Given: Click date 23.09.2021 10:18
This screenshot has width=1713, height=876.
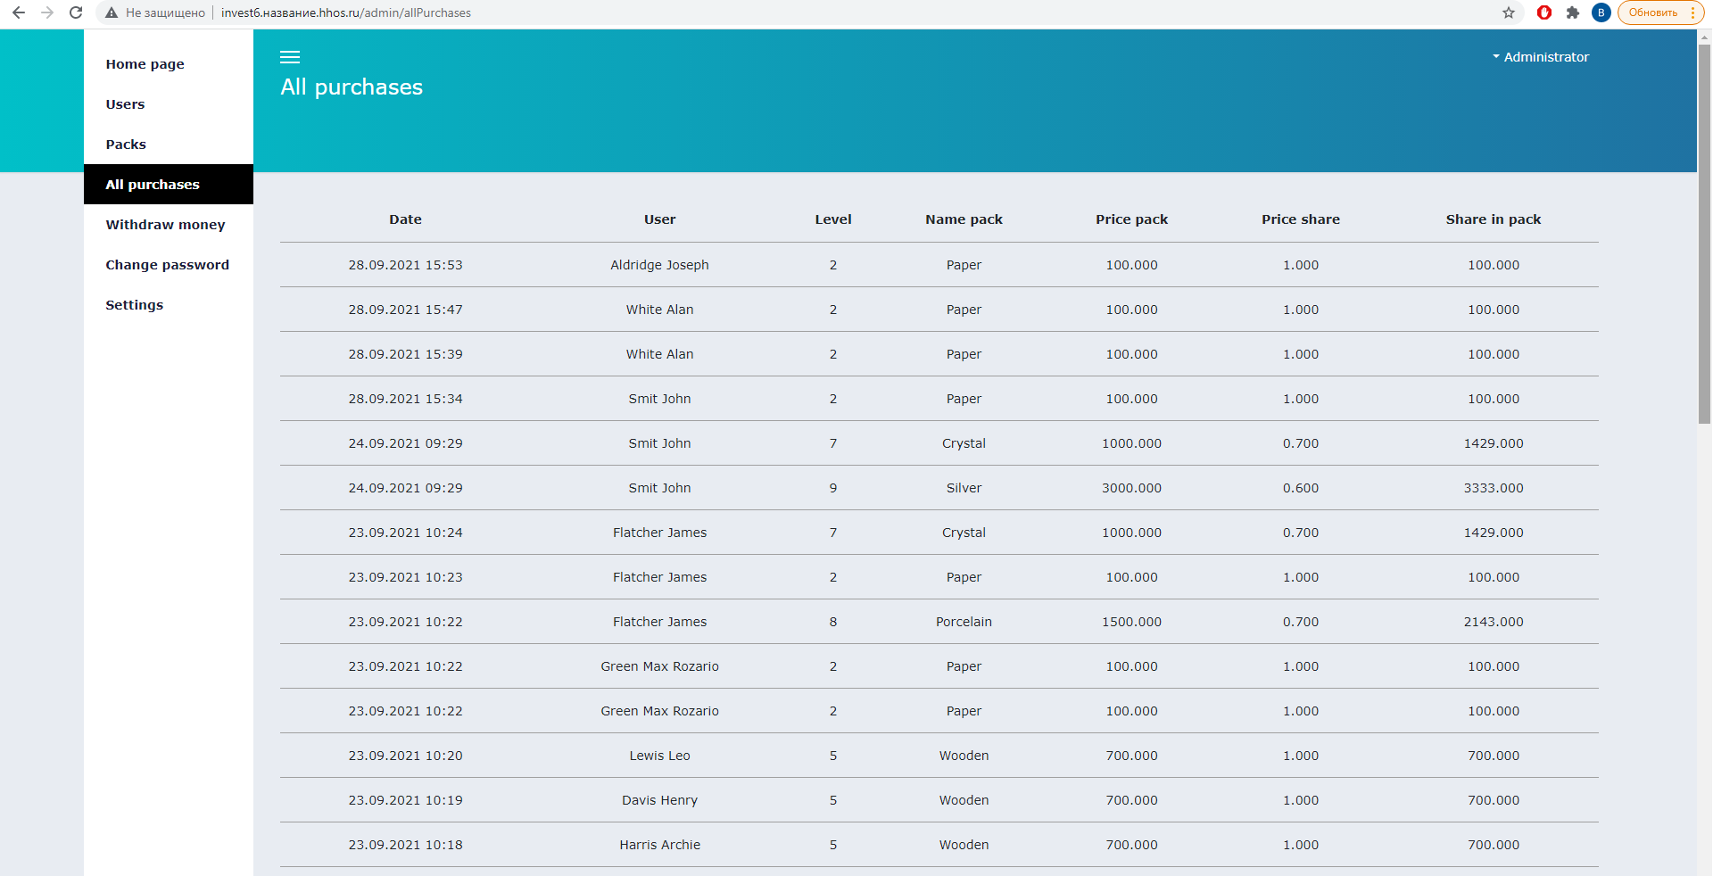Looking at the screenshot, I should [x=405, y=845].
